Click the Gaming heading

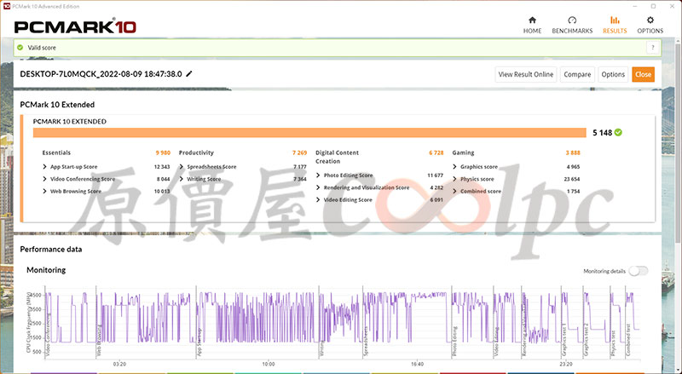click(x=463, y=152)
